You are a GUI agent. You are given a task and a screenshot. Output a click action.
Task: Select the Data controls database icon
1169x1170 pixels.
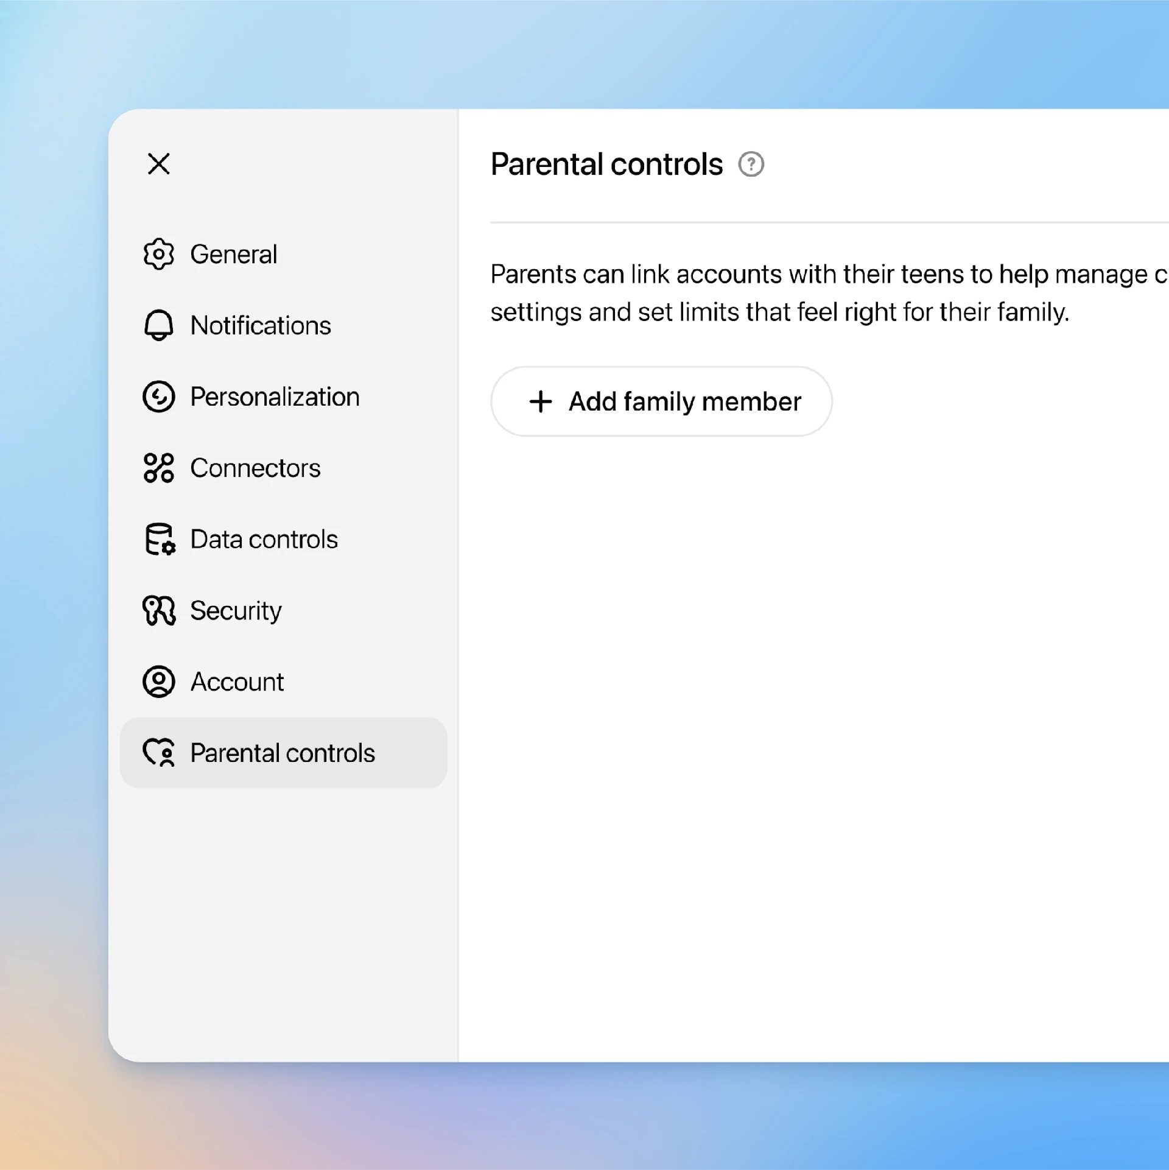pyautogui.click(x=159, y=540)
